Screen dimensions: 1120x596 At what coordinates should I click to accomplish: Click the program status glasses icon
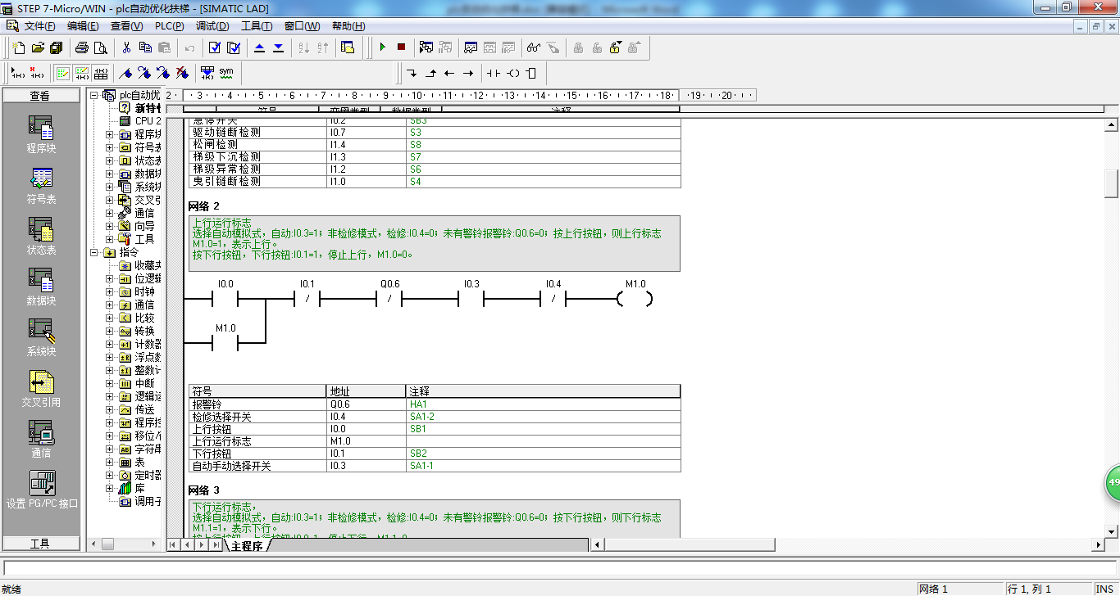coord(534,47)
